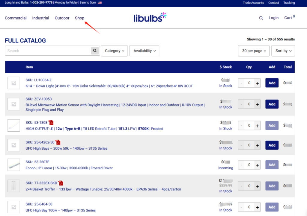Decrease quantity for SKU ZEV-10053
This screenshot has height=216, width=307.
tap(241, 104)
